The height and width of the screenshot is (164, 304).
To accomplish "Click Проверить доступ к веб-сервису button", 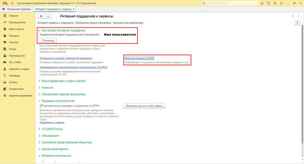I will (144, 106).
